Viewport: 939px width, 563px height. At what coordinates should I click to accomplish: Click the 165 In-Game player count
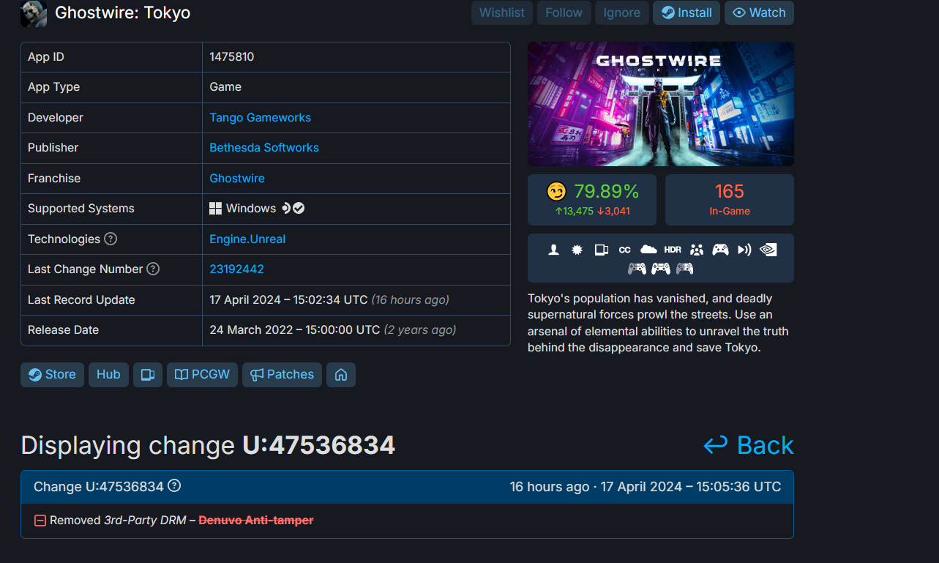point(730,200)
